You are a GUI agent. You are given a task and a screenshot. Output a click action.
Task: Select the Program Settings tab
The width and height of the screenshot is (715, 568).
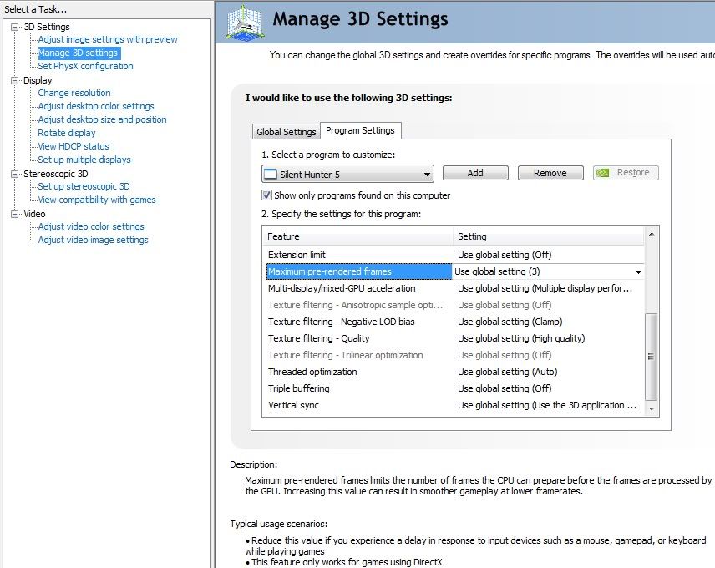360,130
